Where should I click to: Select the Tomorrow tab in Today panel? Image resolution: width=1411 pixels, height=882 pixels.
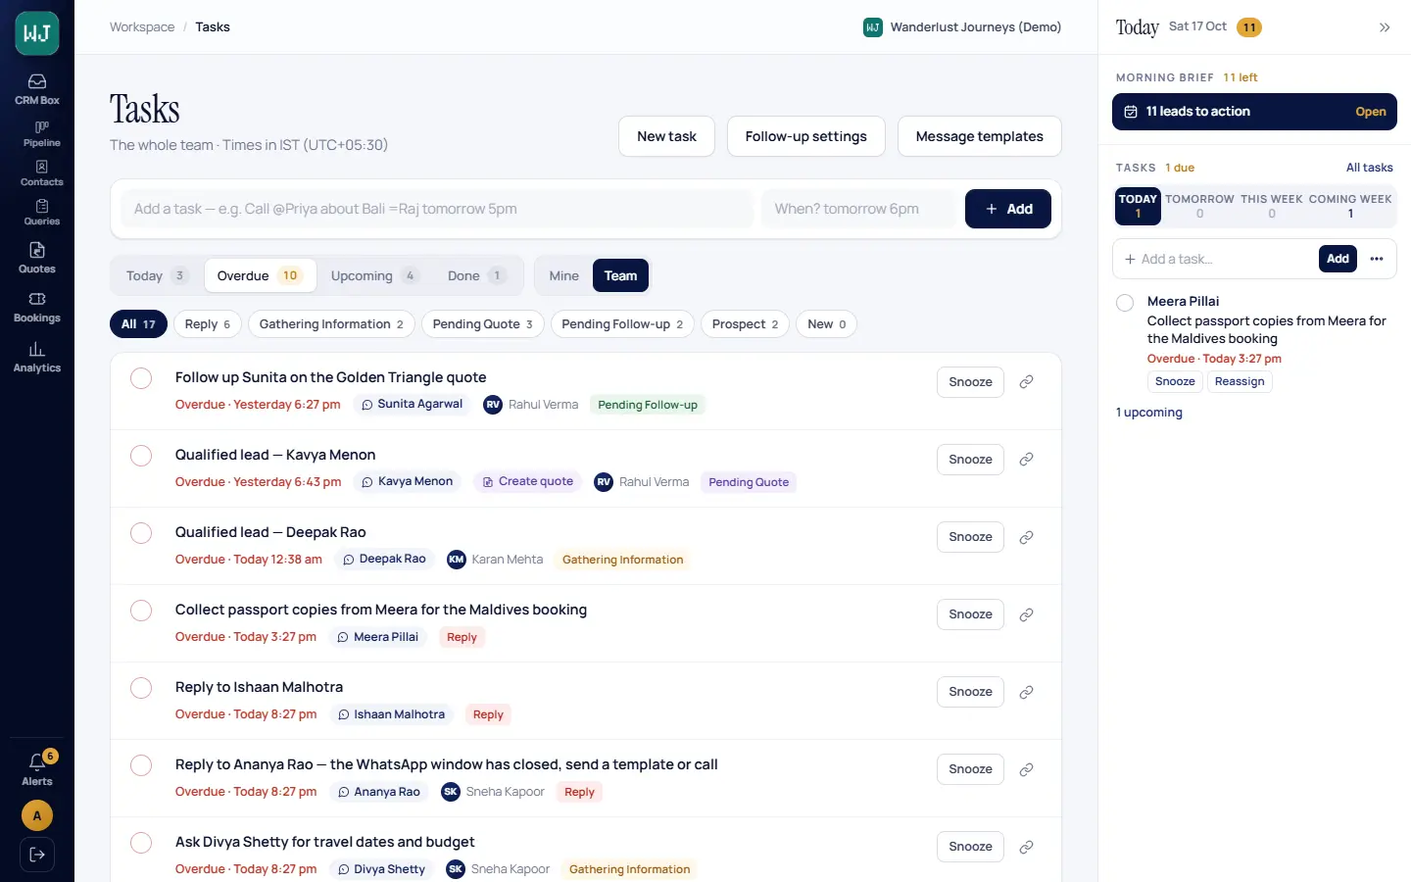[1199, 206]
